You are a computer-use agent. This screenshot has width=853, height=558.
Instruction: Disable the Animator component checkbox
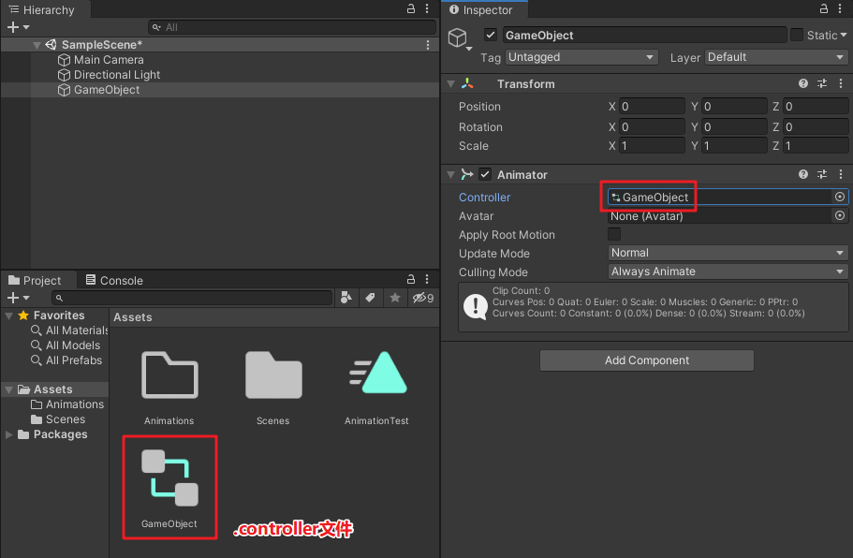(485, 175)
